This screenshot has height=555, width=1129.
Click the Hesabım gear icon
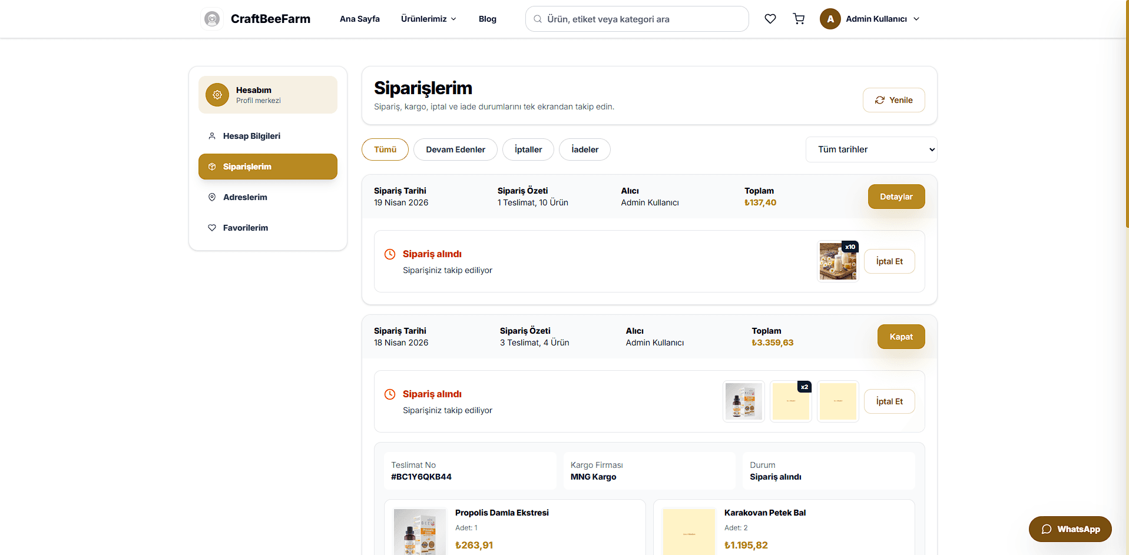tap(217, 95)
